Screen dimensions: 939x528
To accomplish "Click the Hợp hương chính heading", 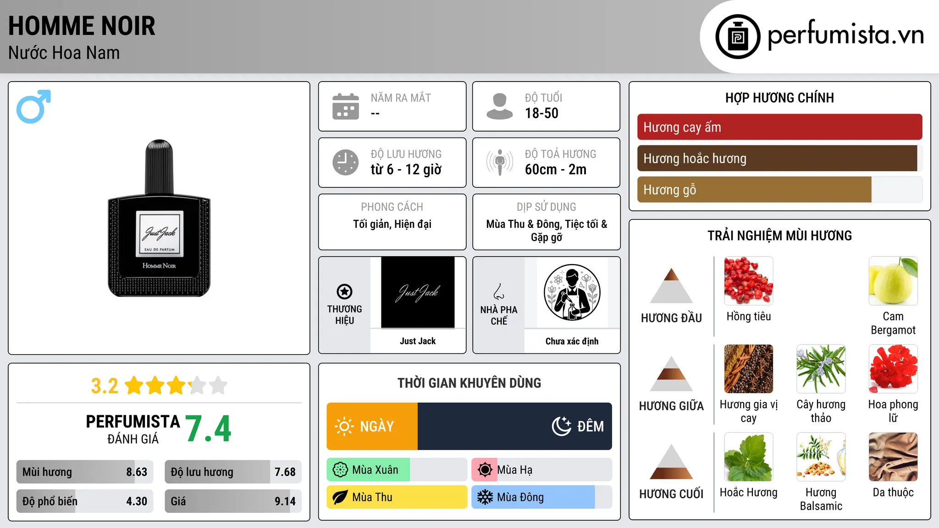I will (779, 98).
